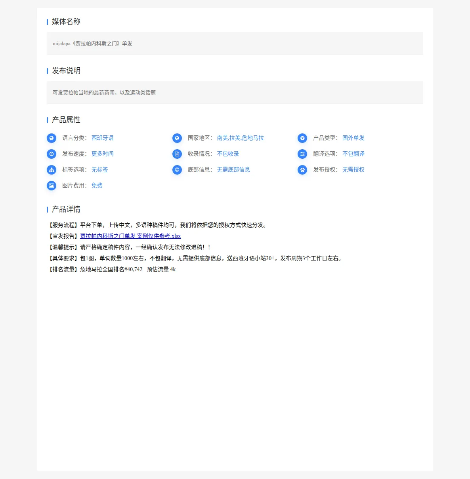
Task: Click the globe icon beside 国家地区
Action: click(177, 138)
